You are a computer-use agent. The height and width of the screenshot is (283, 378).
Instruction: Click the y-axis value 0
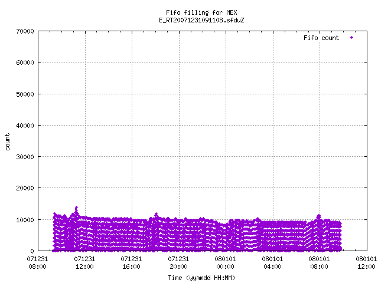coord(32,251)
